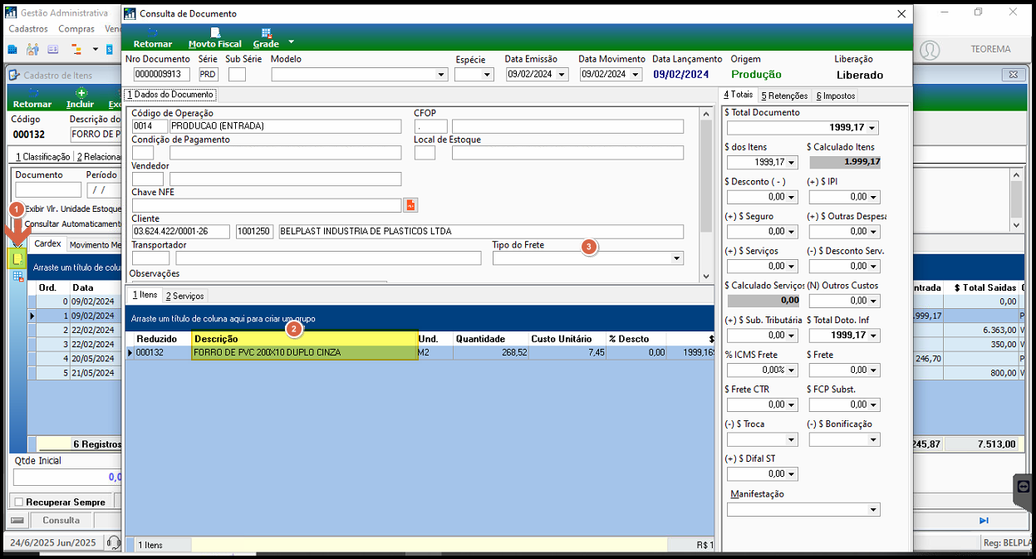This screenshot has width=1036, height=559.
Task: Open the Data Movimento date picker
Action: pyautogui.click(x=636, y=74)
